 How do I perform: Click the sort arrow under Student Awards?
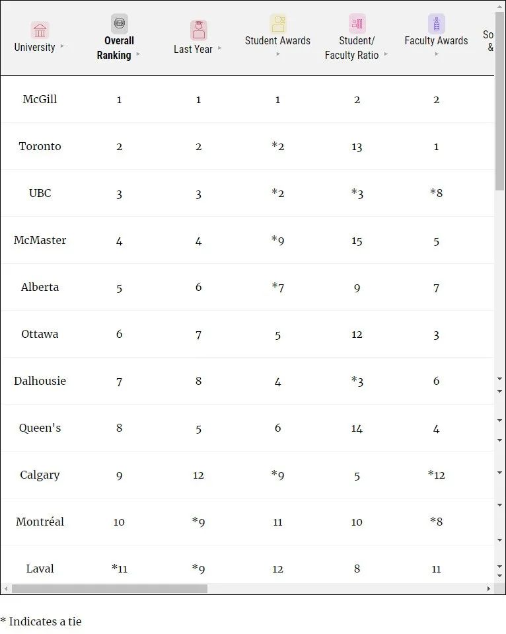[277, 54]
